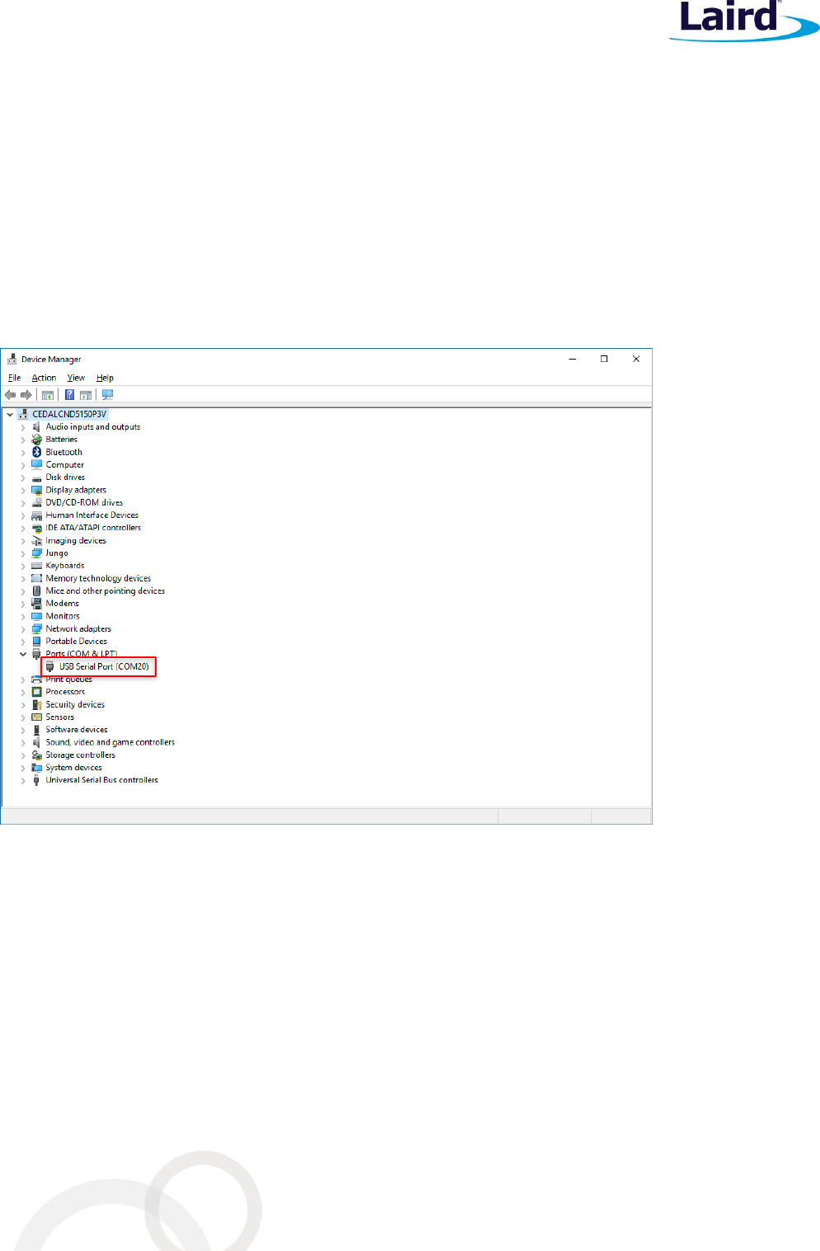Click the Human Interface Devices icon
Viewport: 820px width, 1251px height.
36,515
